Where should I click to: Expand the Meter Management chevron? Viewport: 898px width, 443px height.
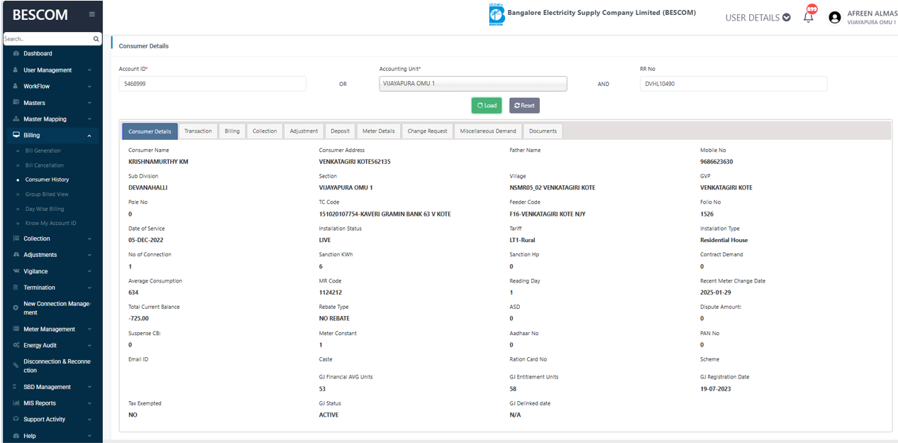(x=89, y=329)
